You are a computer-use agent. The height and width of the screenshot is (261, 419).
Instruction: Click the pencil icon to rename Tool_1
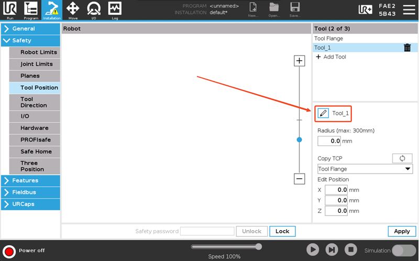323,113
